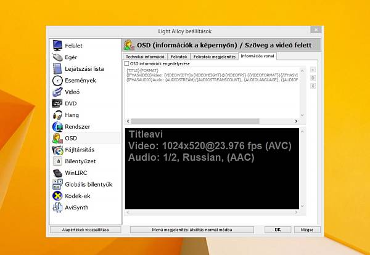Open the Feliratok: megjelenítés tab
370x255 pixels.
pos(214,57)
